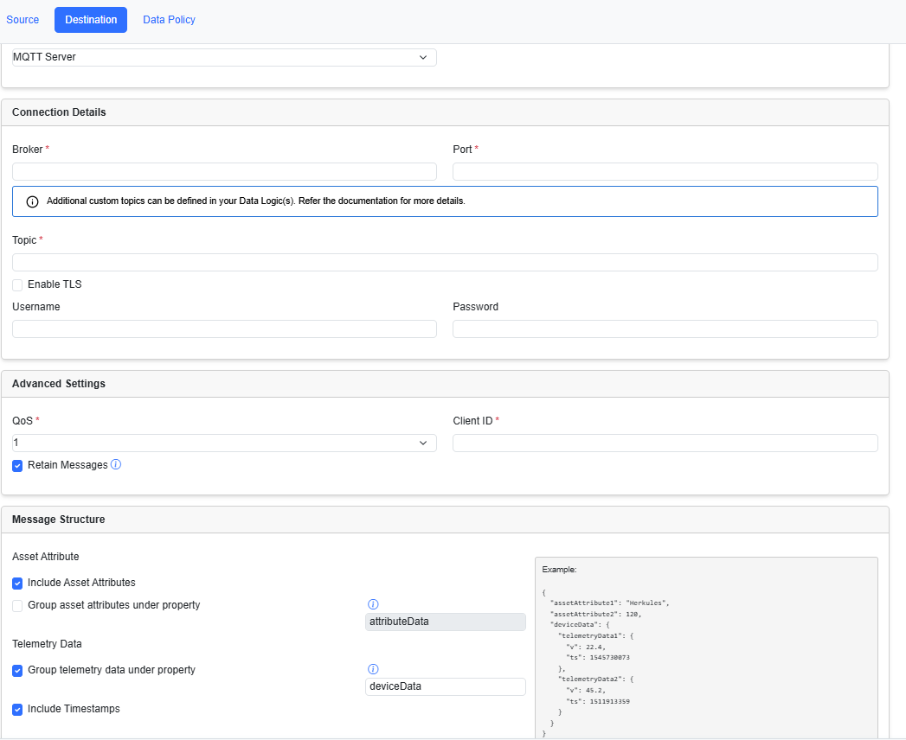The image size is (906, 740).
Task: Click the Advanced Settings section header
Action: pos(445,384)
